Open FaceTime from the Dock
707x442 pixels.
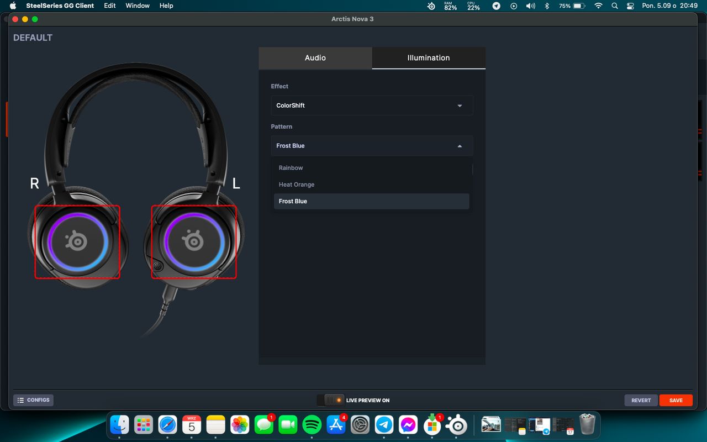(288, 424)
